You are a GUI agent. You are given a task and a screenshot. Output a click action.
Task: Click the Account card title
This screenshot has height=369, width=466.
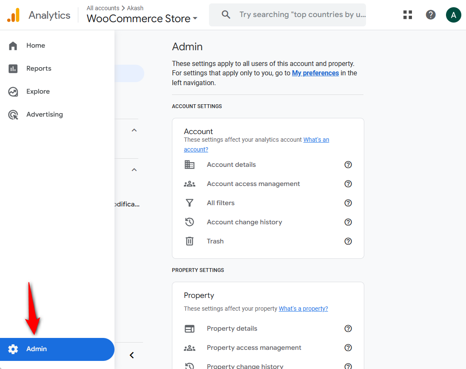click(x=198, y=132)
